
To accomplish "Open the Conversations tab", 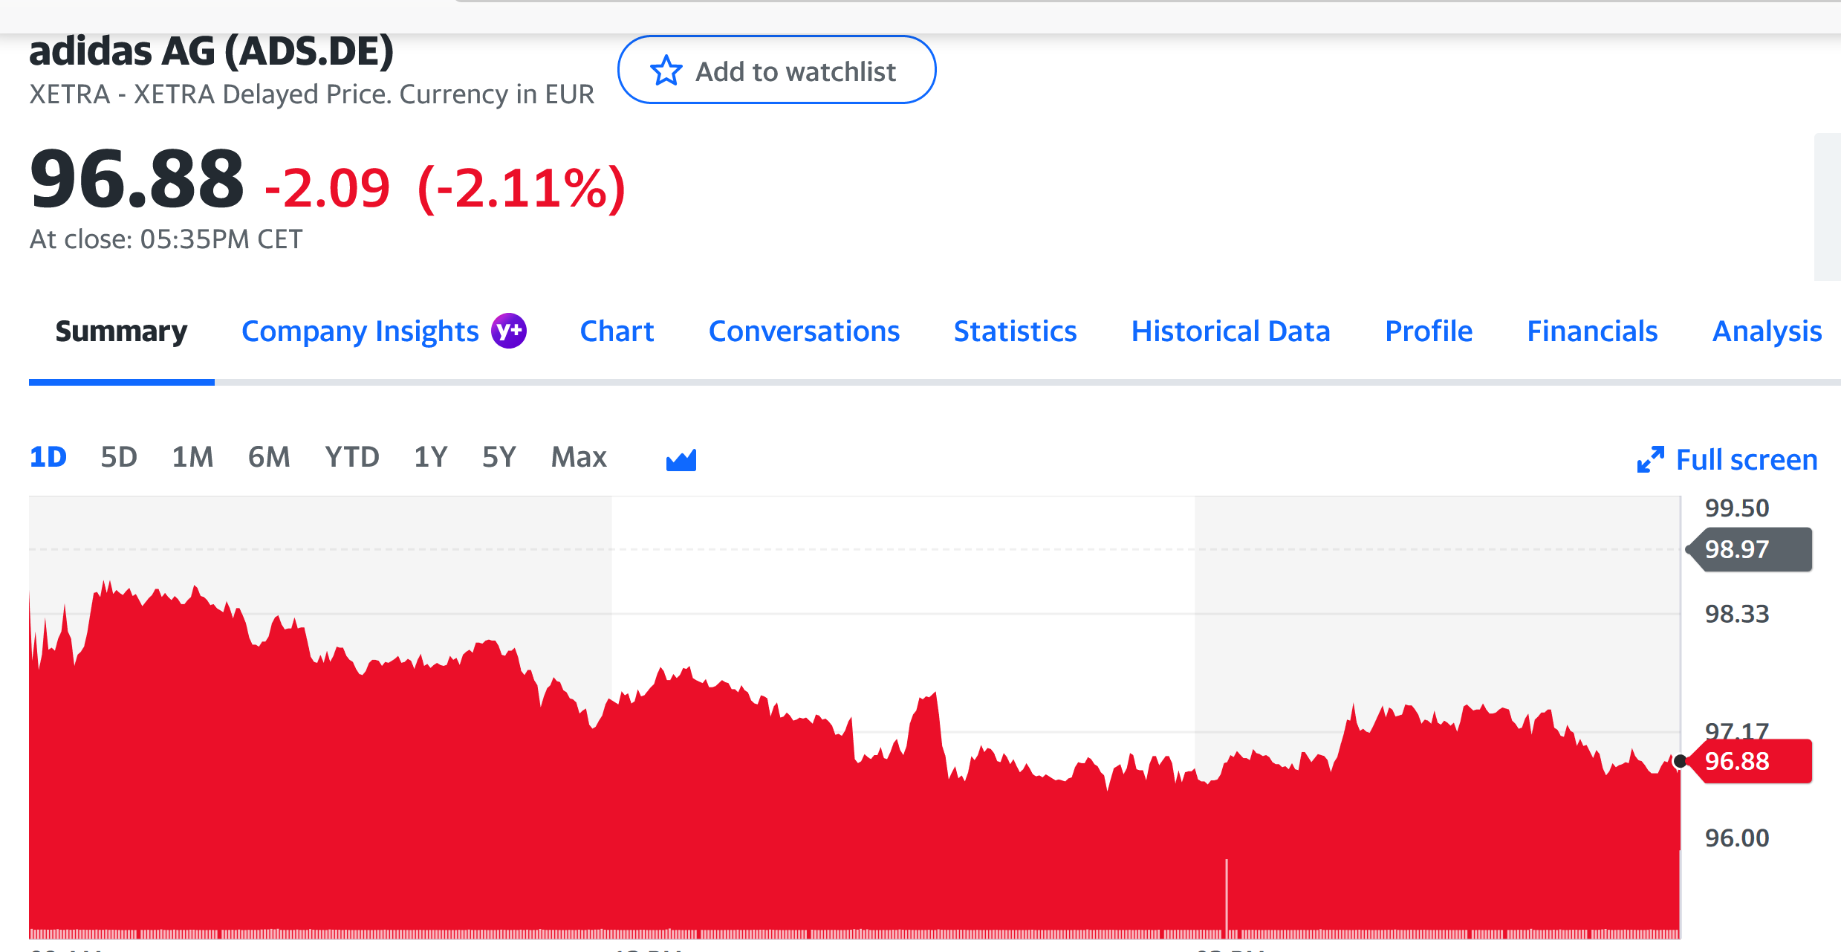I will [x=803, y=331].
